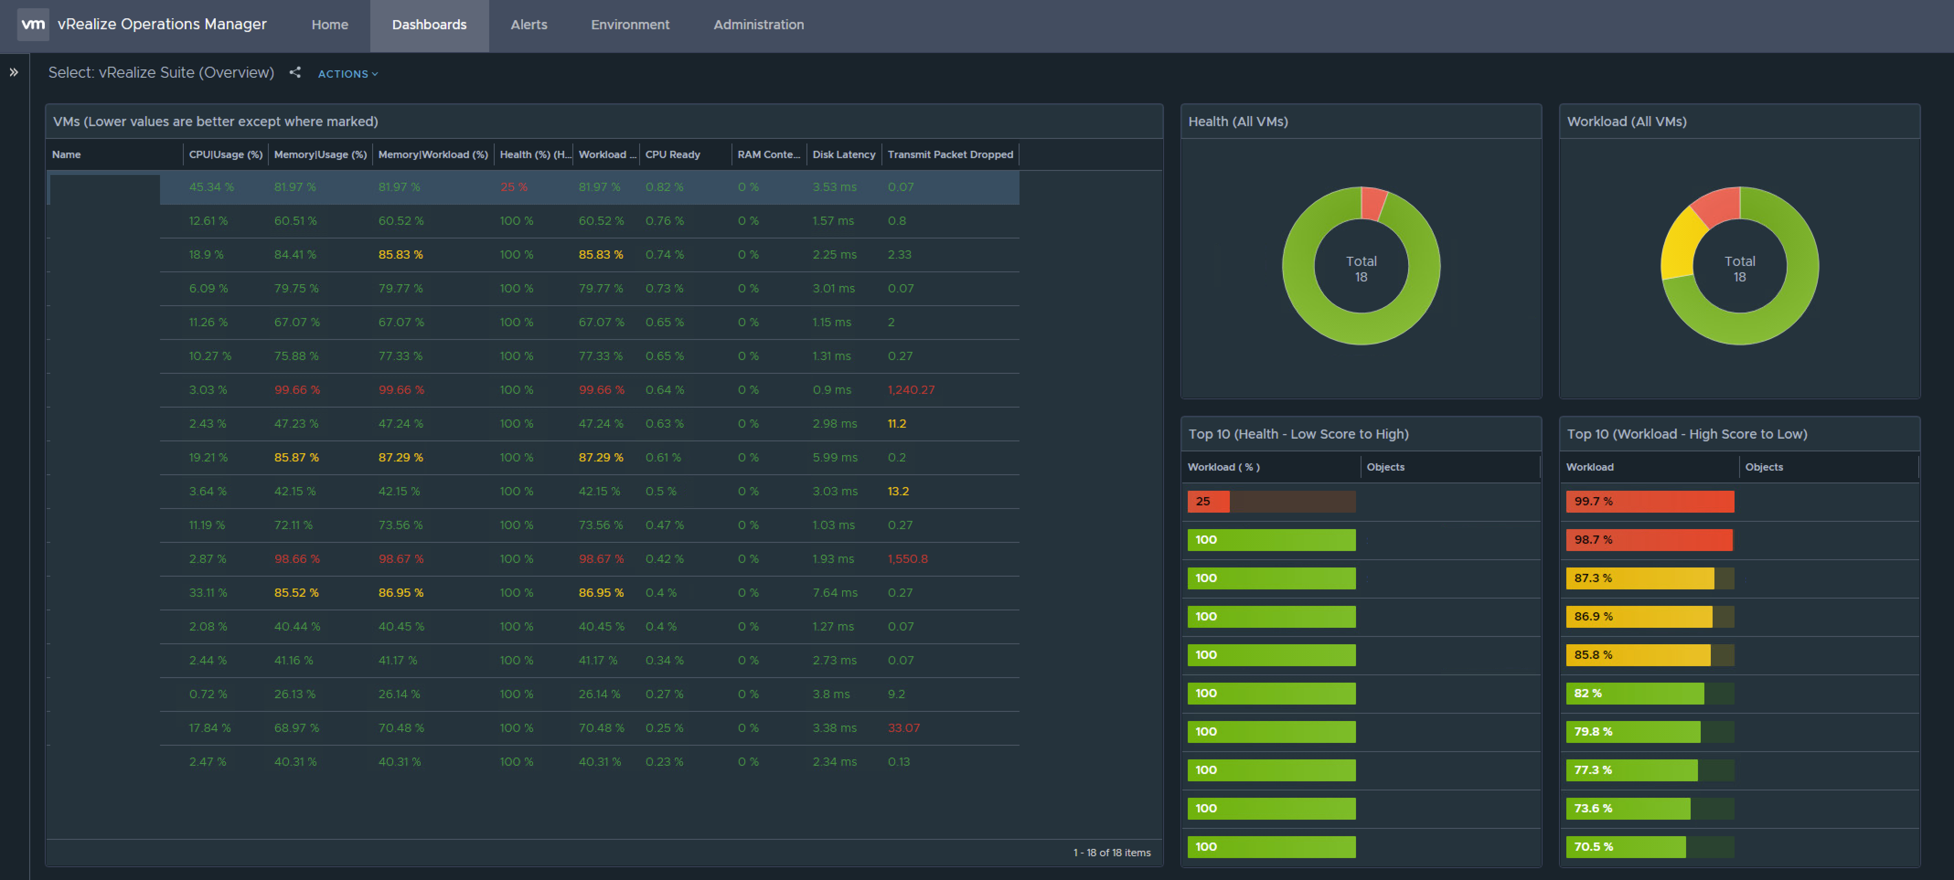Select table row with 1,550.8 packets dropped

click(907, 559)
